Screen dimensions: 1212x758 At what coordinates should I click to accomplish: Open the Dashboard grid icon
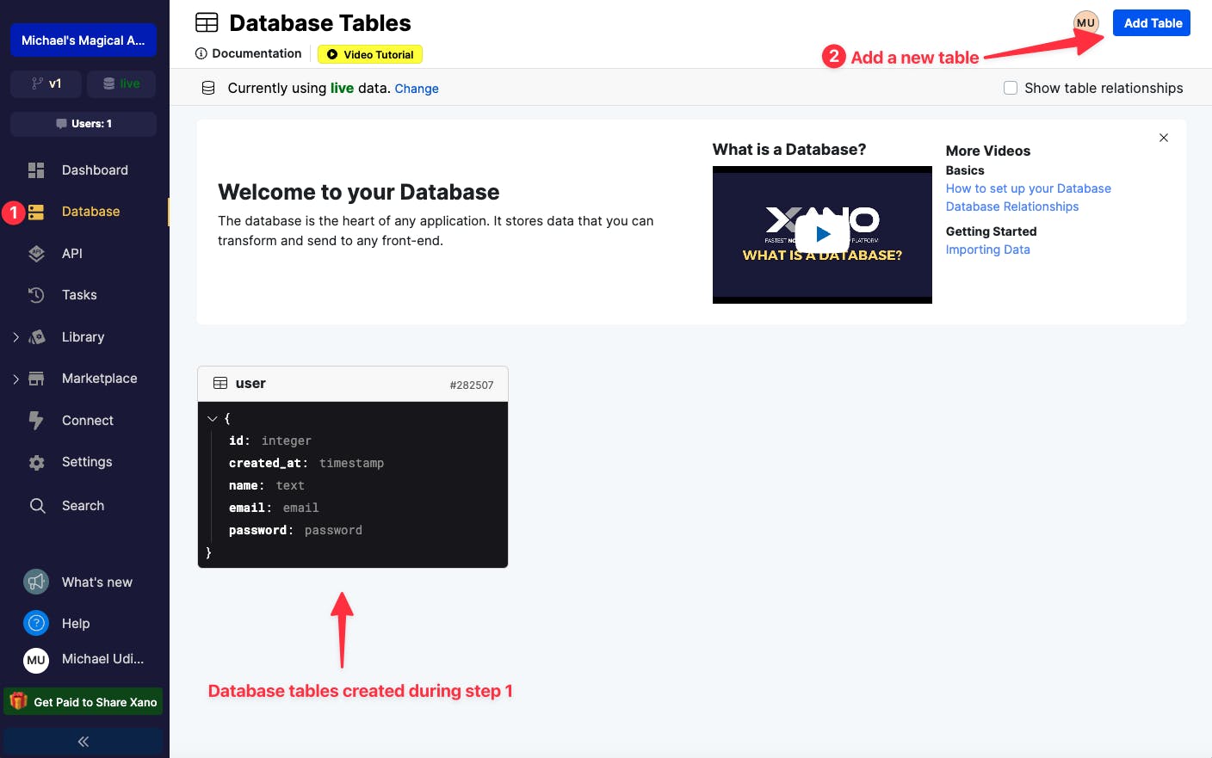coord(36,170)
